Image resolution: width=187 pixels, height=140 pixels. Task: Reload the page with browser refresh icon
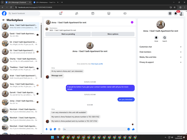pos(11,7)
